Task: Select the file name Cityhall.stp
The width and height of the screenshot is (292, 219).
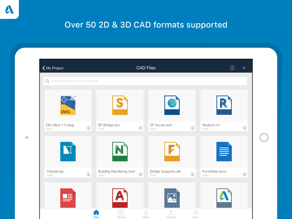Action: click(55, 171)
